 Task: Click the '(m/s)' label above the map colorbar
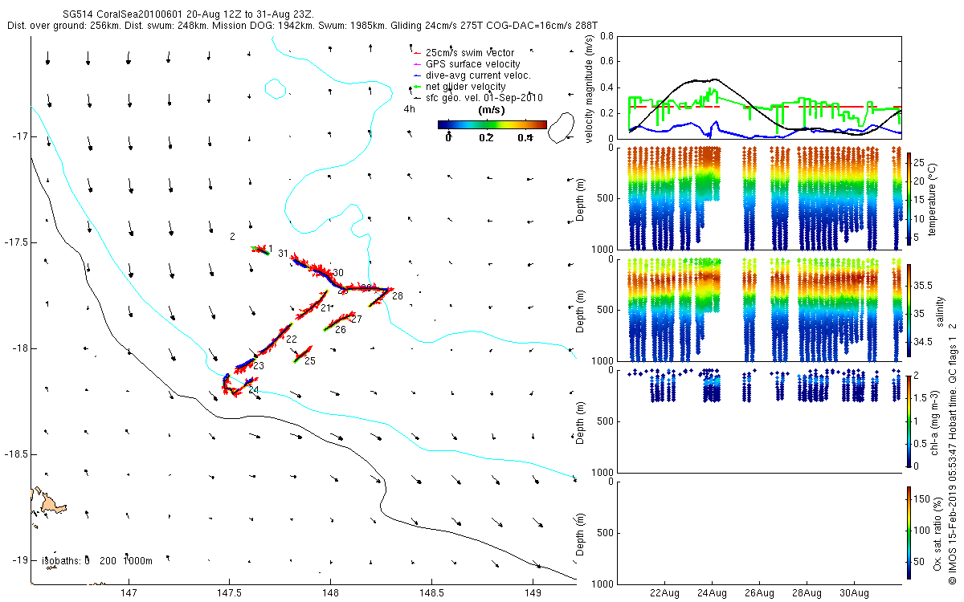(492, 110)
